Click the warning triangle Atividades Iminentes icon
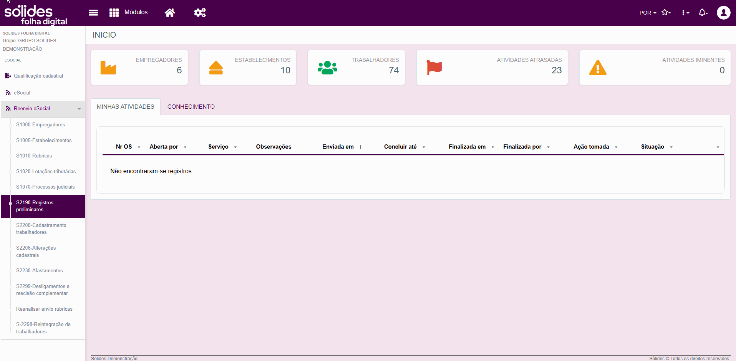This screenshot has height=361, width=736. coord(598,68)
